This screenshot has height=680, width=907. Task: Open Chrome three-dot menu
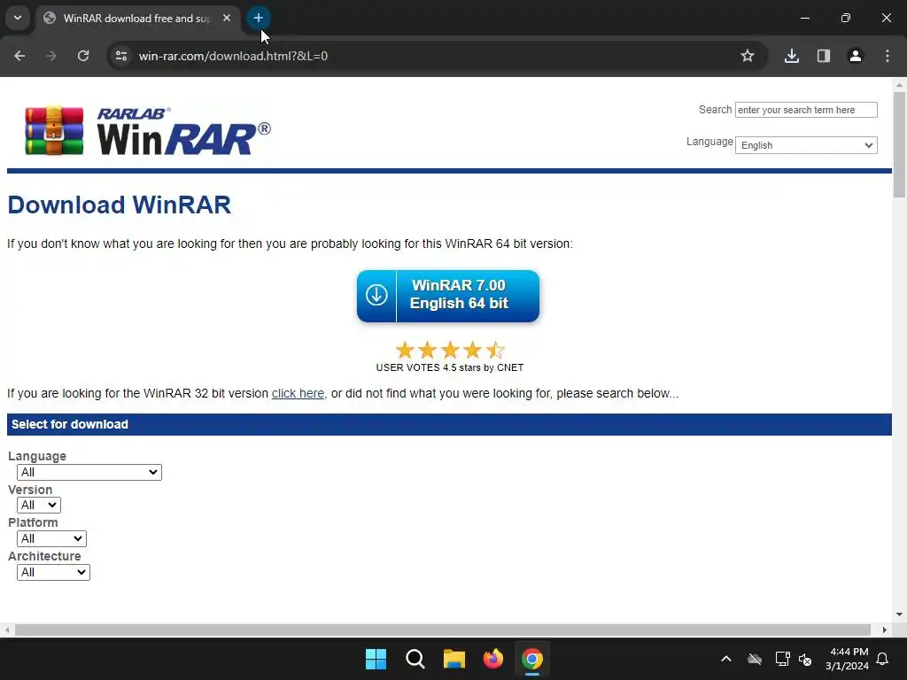[887, 56]
